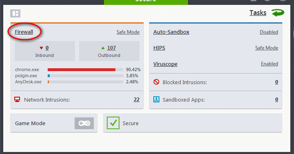Toggle the Viruscope Enabled status

point(270,64)
